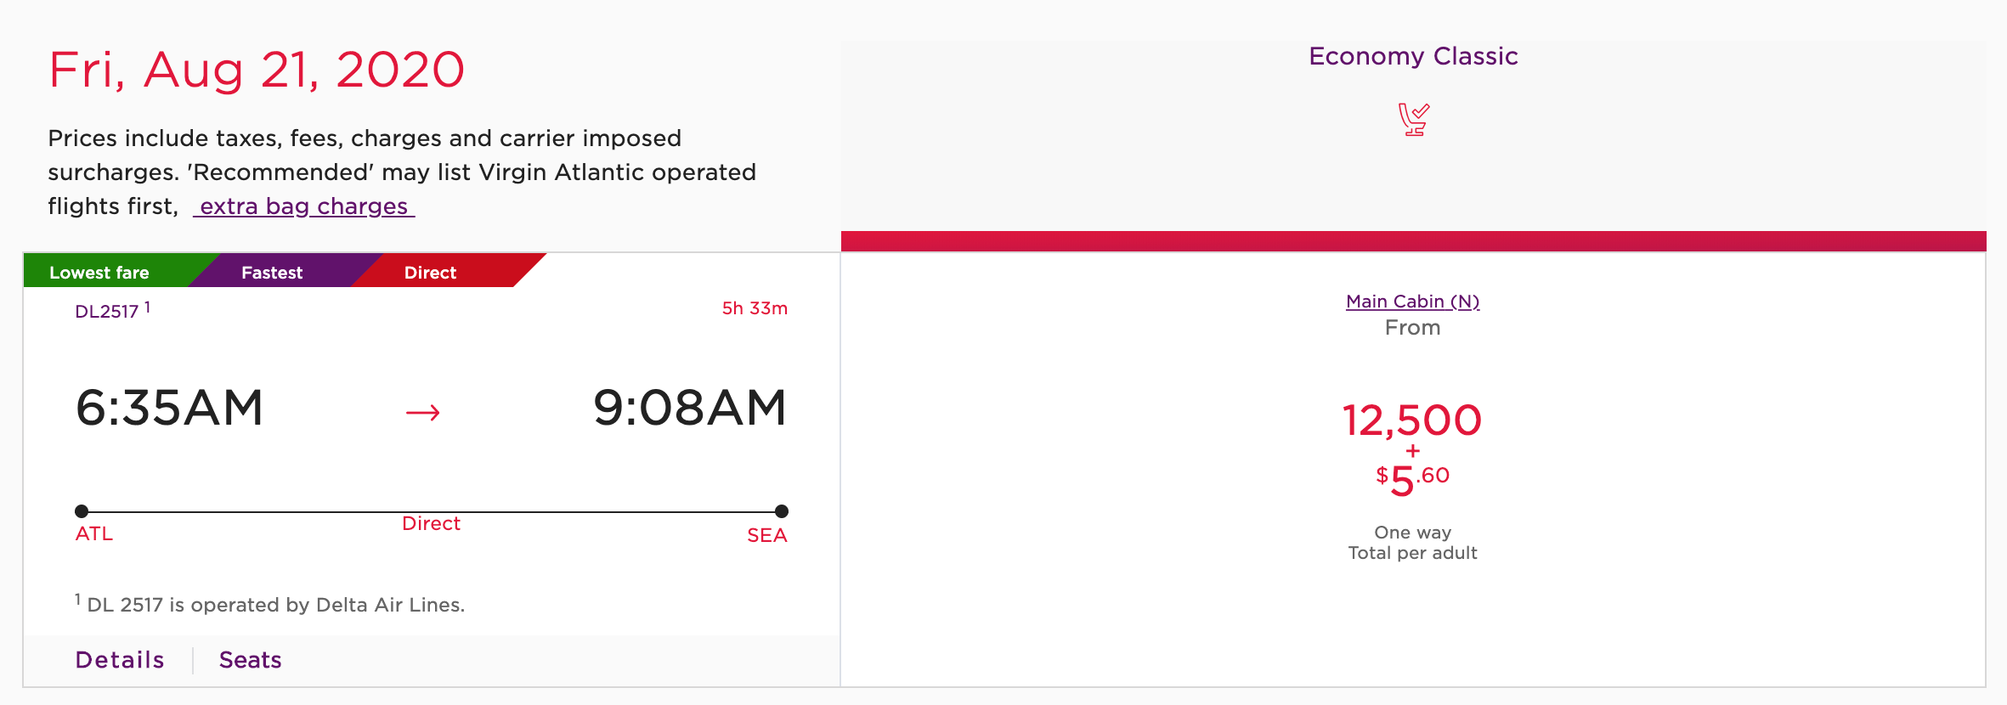Click the ATL origin dot on route line

[x=82, y=511]
